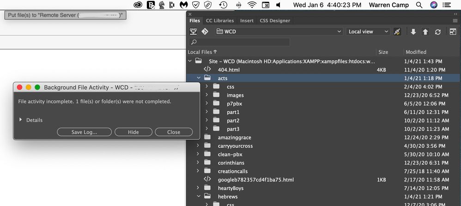
Task: Collapse the Site - WCD root folder
Action: pyautogui.click(x=190, y=61)
